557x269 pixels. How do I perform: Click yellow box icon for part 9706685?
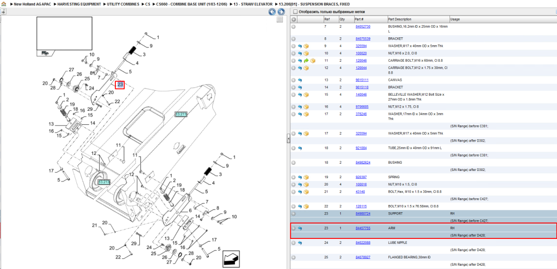(x=306, y=107)
